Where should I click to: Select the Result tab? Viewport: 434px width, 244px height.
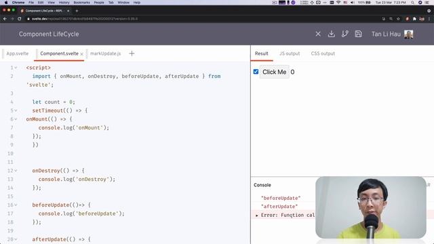pyautogui.click(x=262, y=54)
